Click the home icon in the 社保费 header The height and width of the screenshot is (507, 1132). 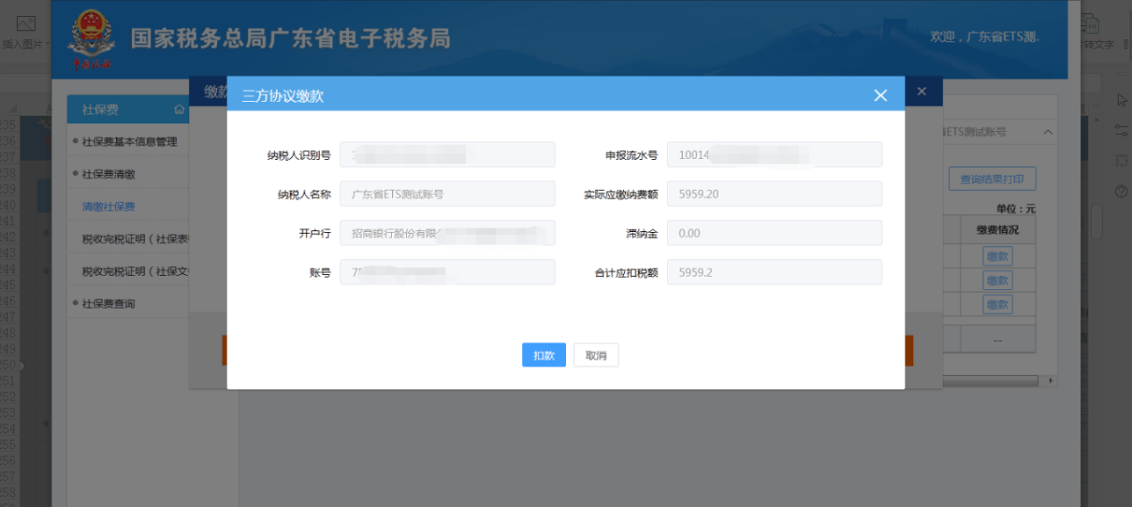[x=179, y=110]
